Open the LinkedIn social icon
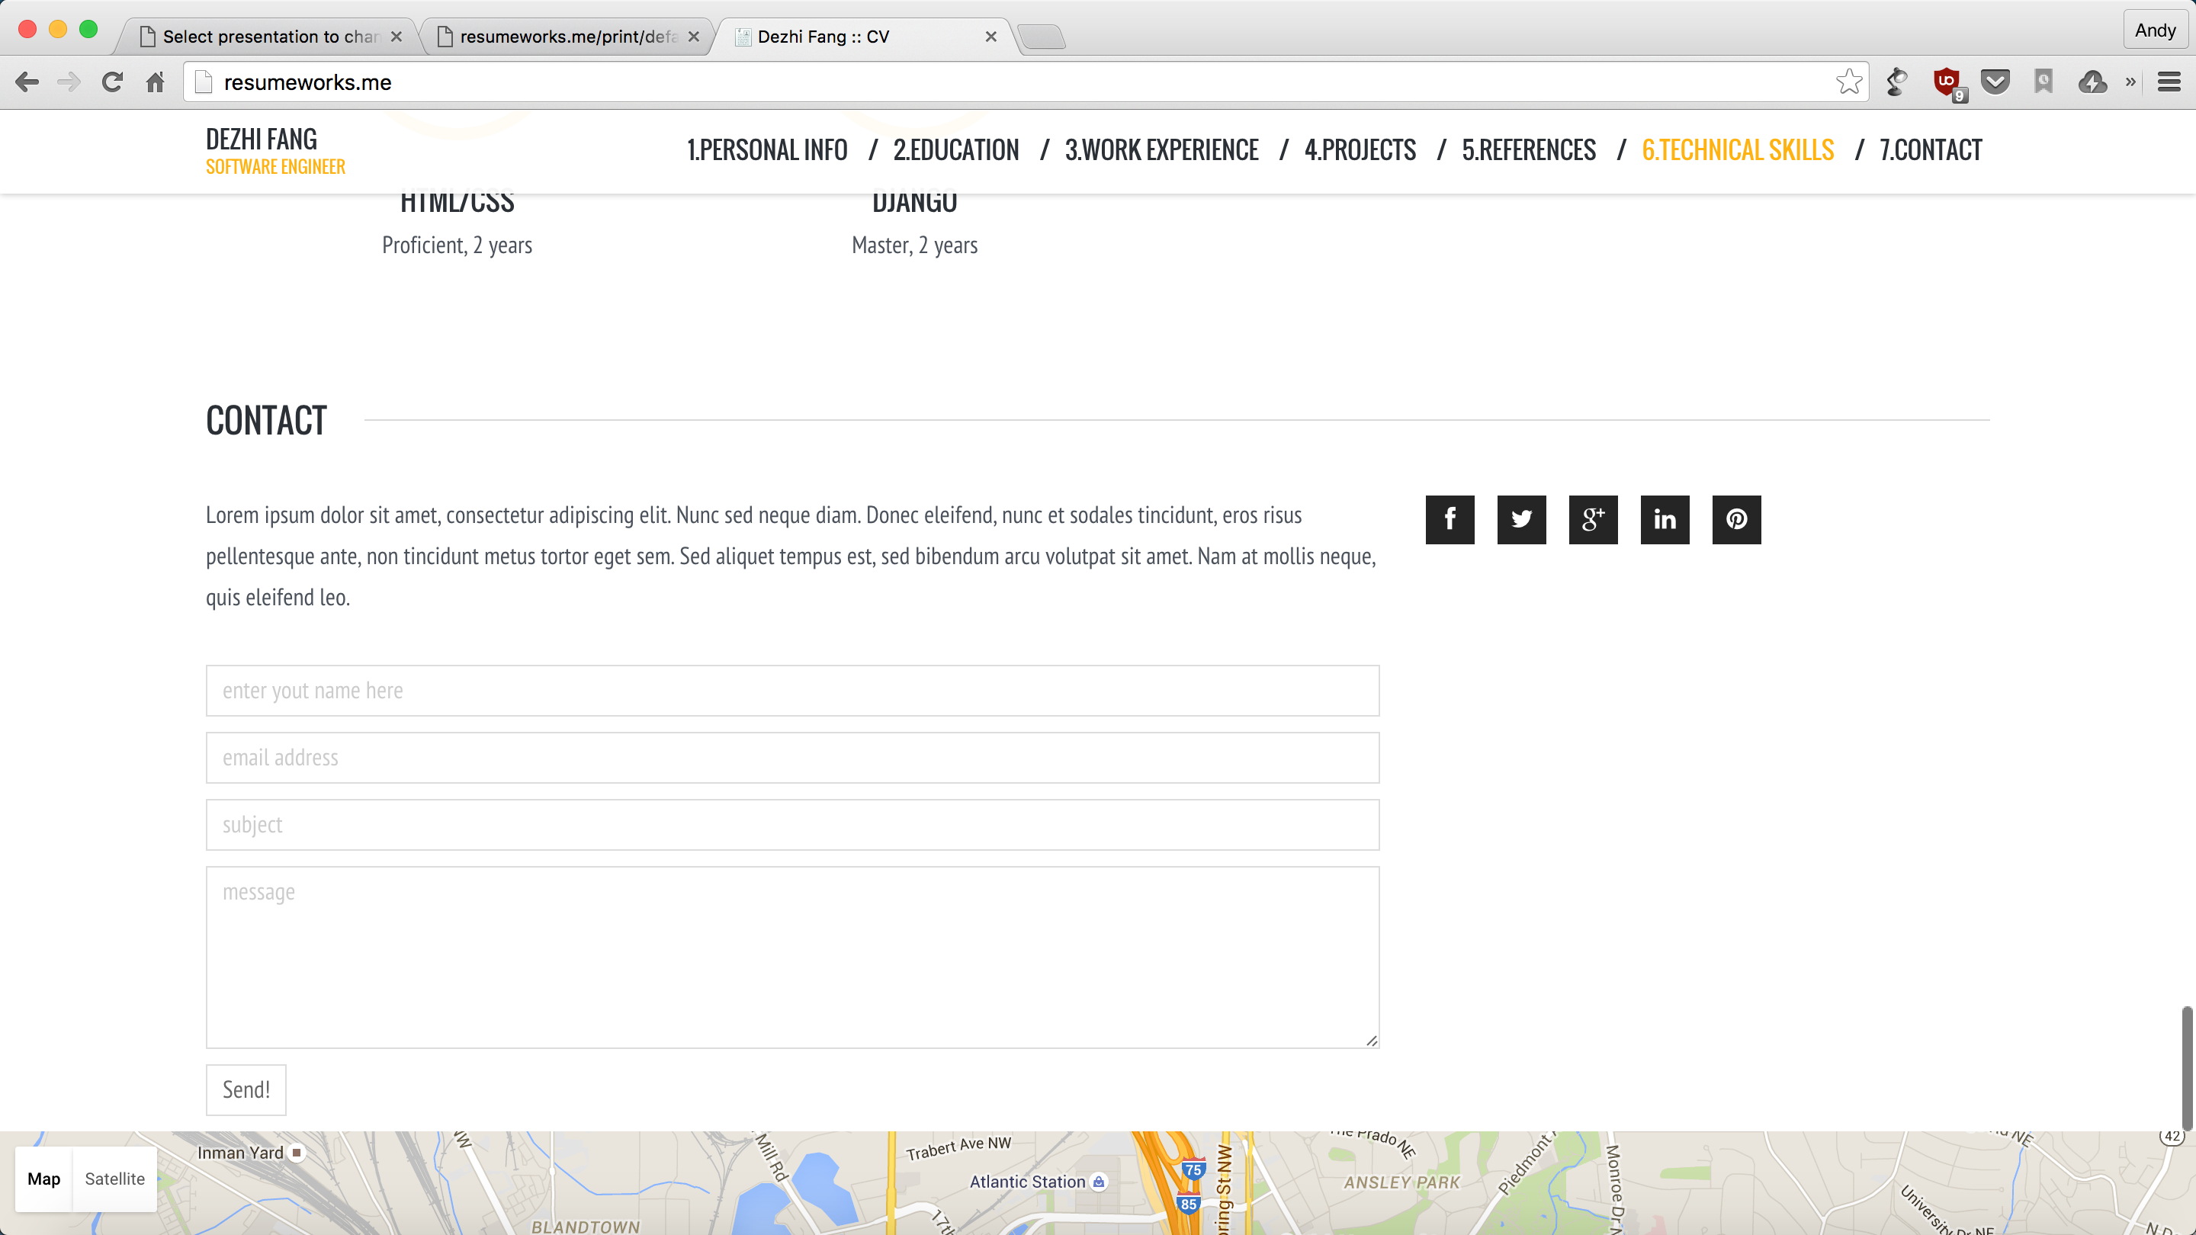This screenshot has height=1235, width=2196. [1664, 519]
